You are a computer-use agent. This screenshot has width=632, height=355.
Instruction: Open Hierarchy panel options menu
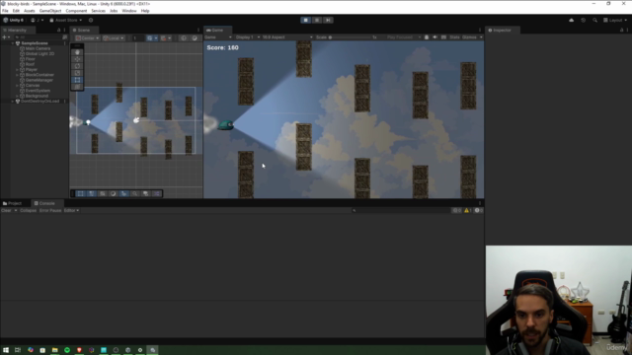64,31
